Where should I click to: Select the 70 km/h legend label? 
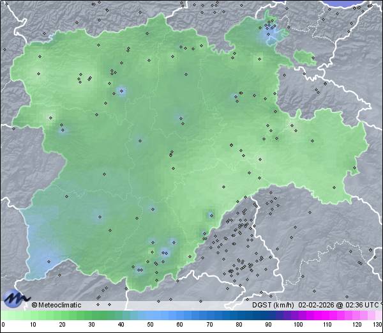209,325
